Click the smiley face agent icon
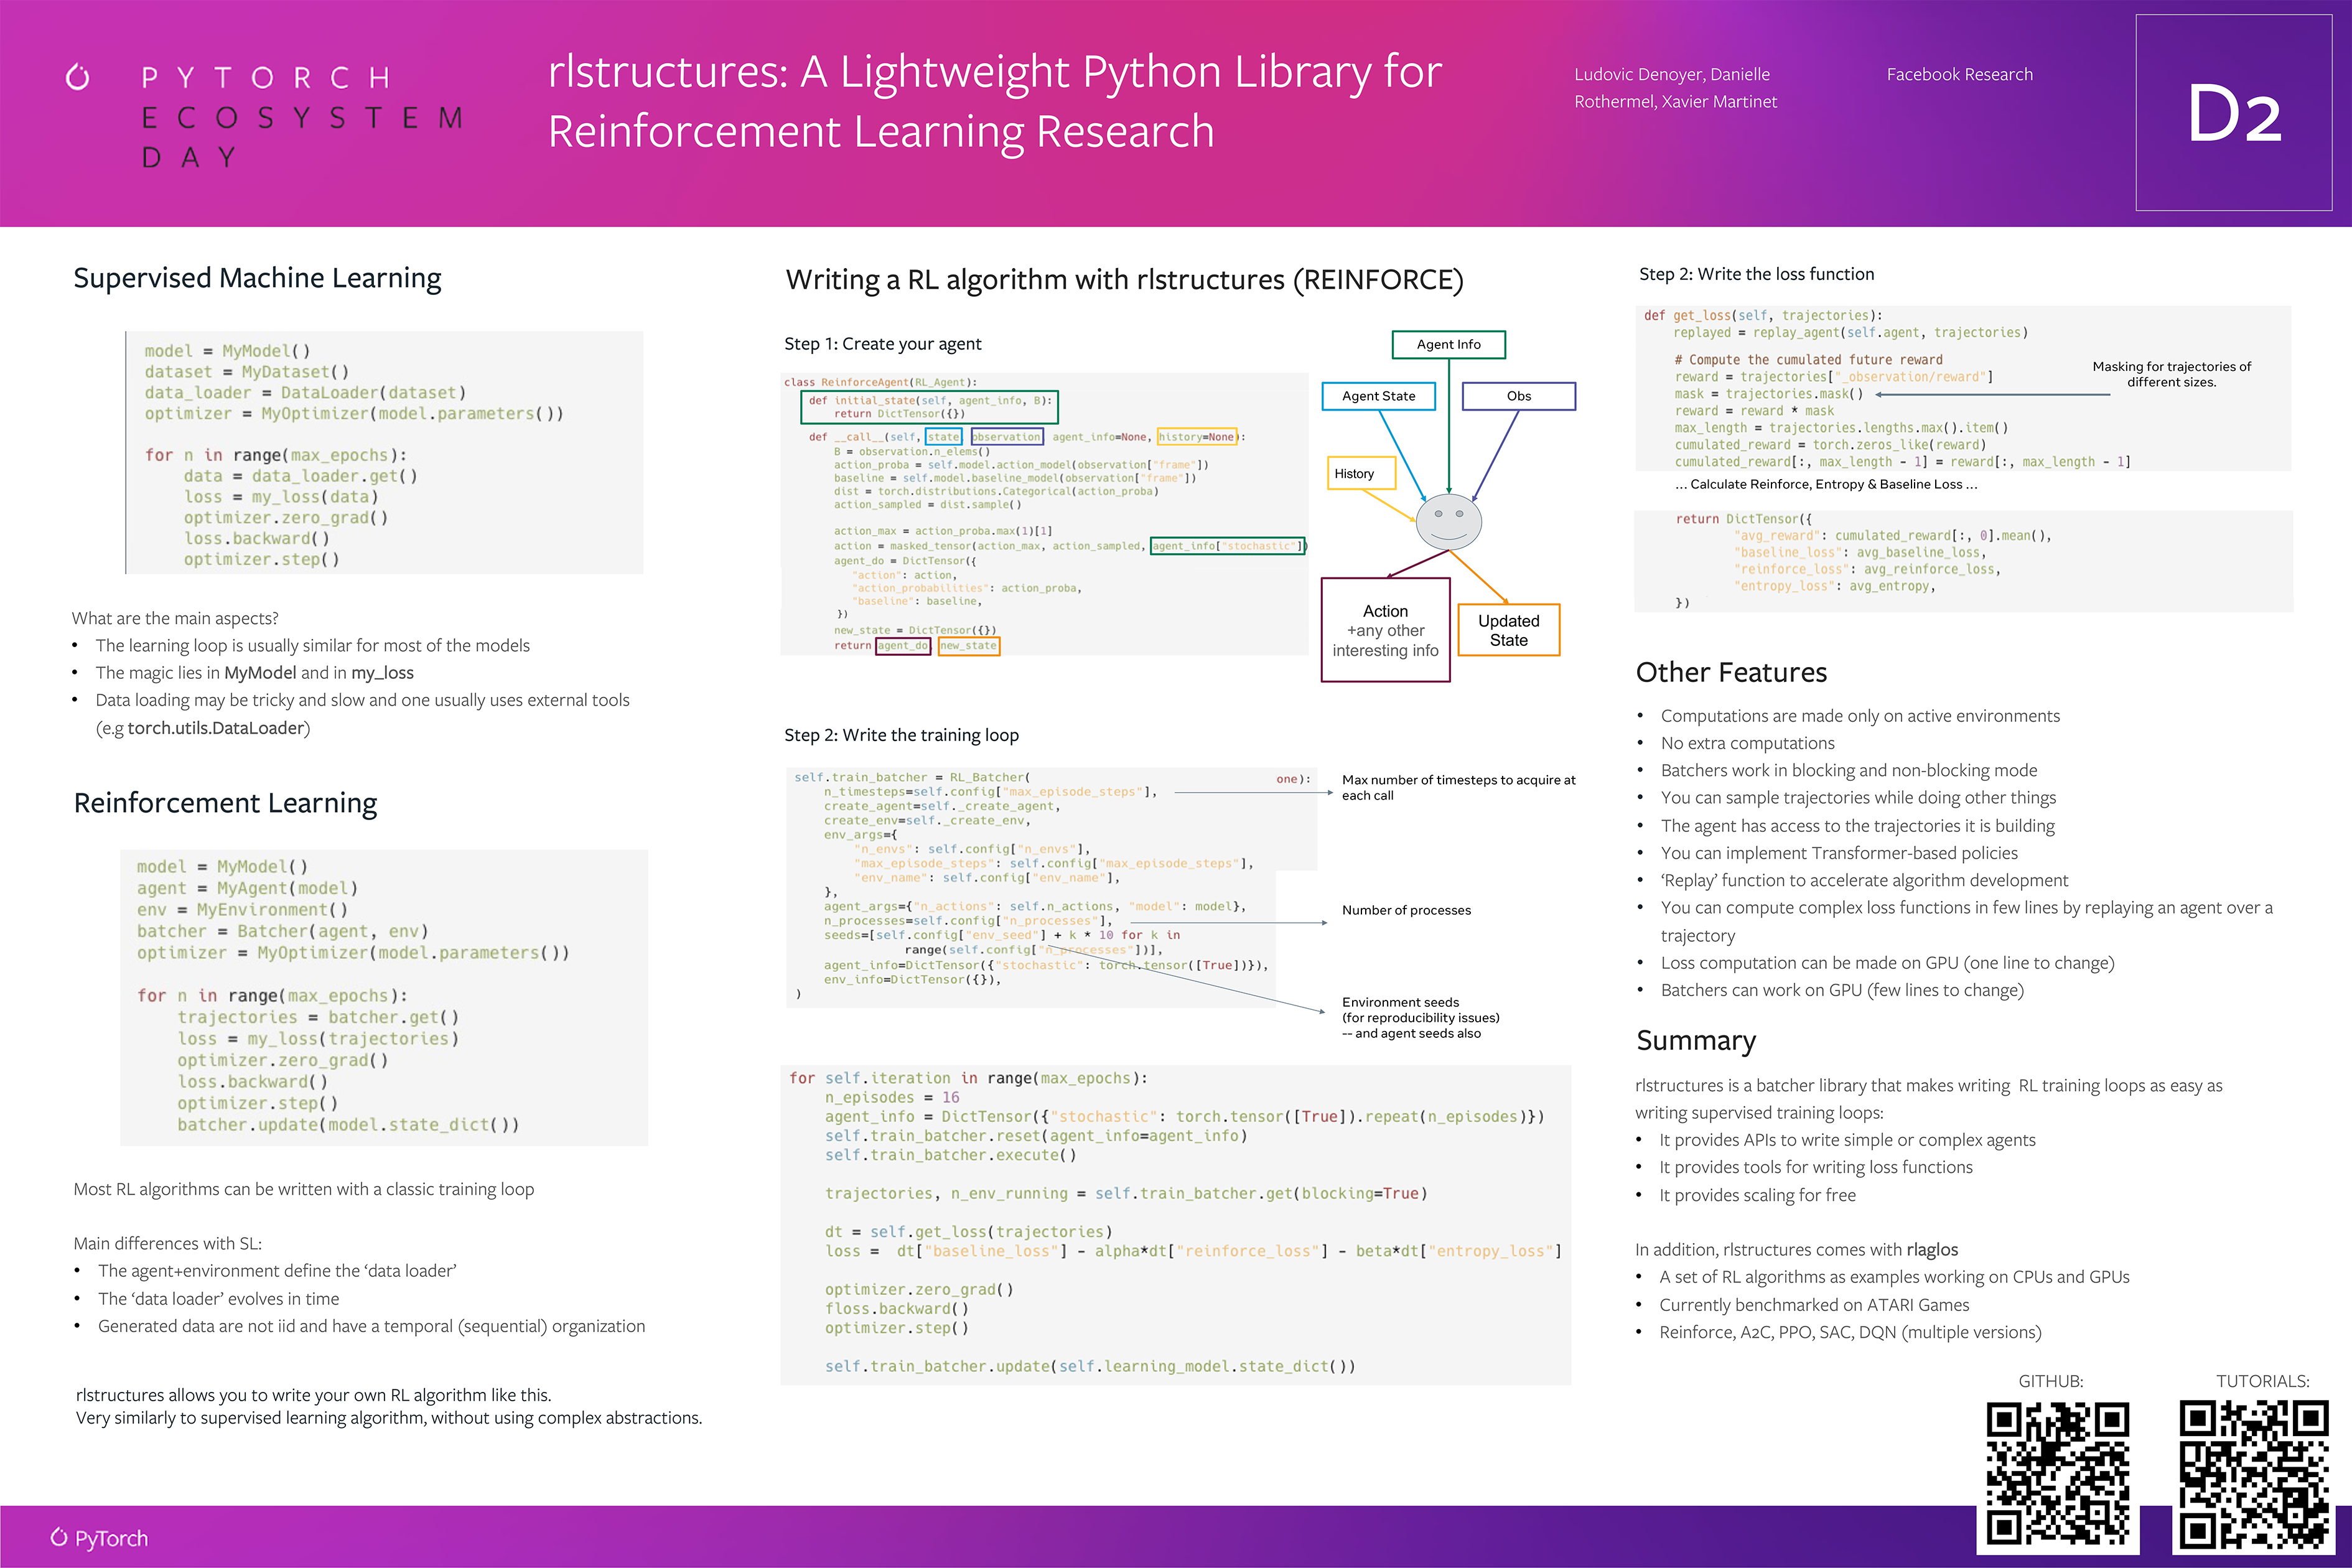The width and height of the screenshot is (2352, 1568). [x=1448, y=521]
